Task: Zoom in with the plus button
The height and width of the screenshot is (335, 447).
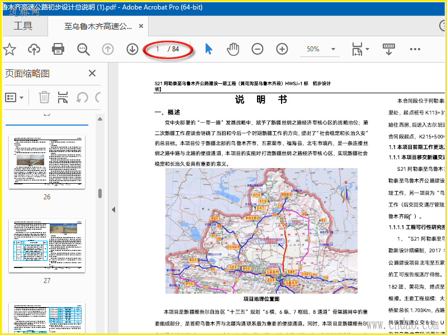Action: (282, 49)
